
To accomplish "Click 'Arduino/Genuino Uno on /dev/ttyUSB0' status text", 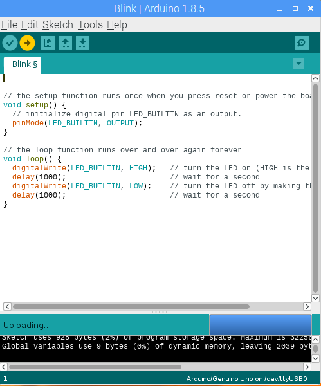I will 246,379.
